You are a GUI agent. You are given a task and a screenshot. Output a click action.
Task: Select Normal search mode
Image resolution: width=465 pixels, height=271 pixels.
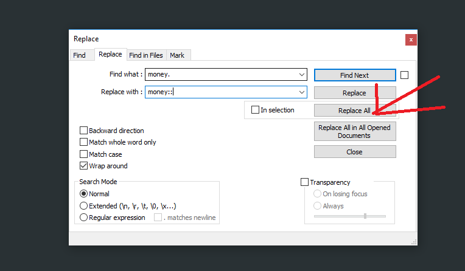click(x=83, y=194)
